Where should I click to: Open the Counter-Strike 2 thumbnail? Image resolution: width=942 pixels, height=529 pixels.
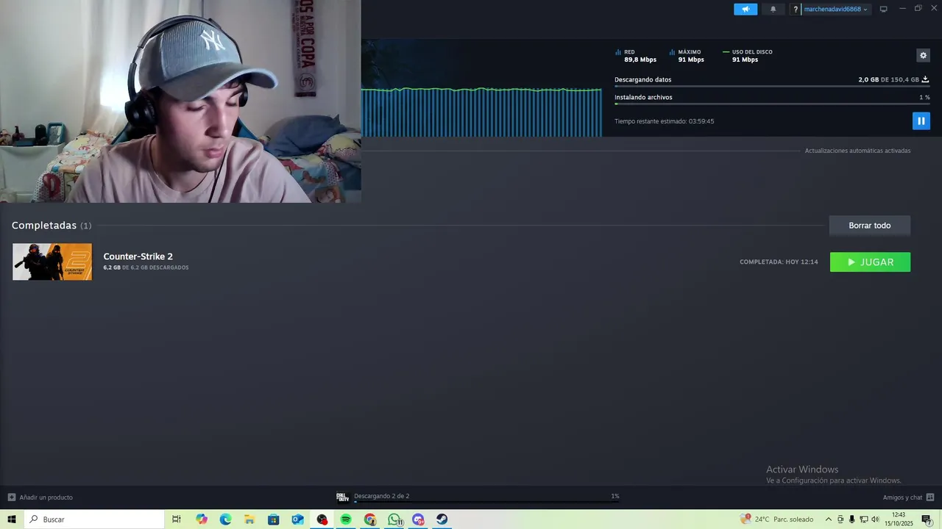52,262
